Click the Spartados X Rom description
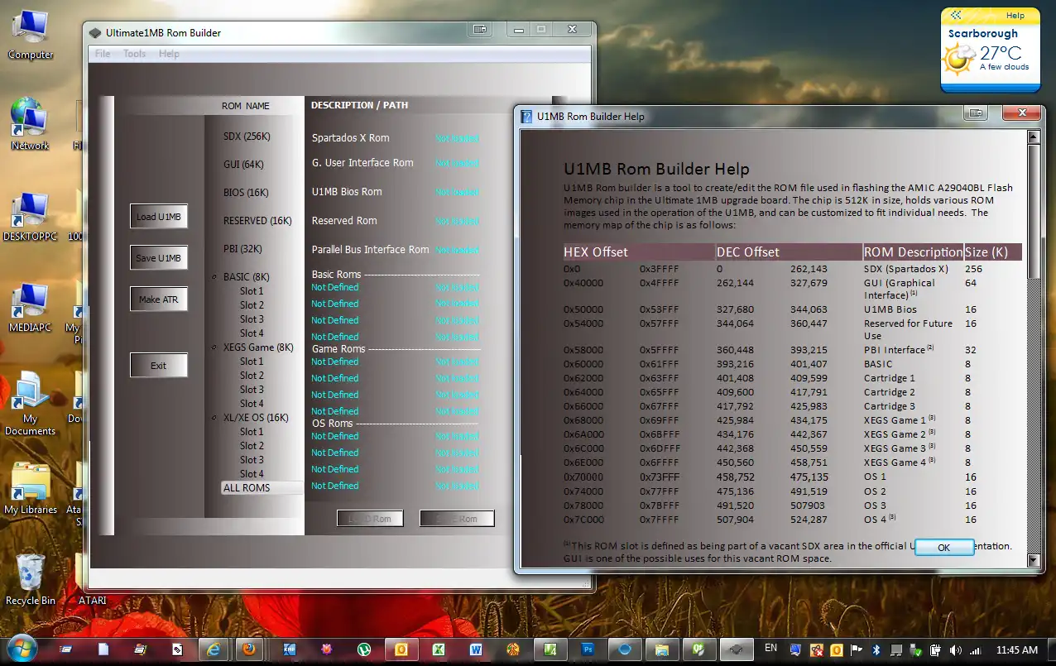Screen dimensions: 1056x666 350,138
